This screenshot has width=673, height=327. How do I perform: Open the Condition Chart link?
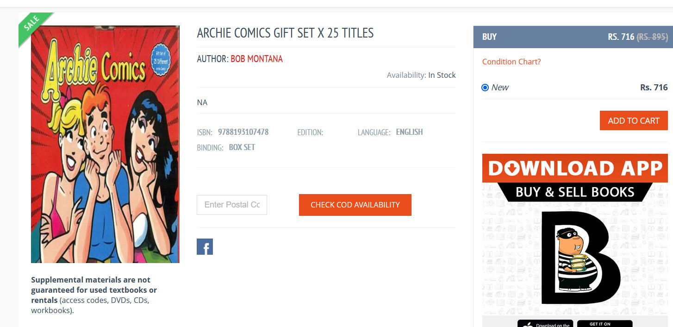point(511,62)
